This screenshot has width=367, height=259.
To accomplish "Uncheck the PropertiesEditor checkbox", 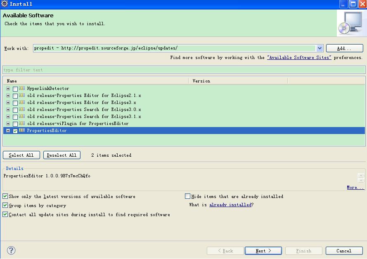I will coord(15,131).
